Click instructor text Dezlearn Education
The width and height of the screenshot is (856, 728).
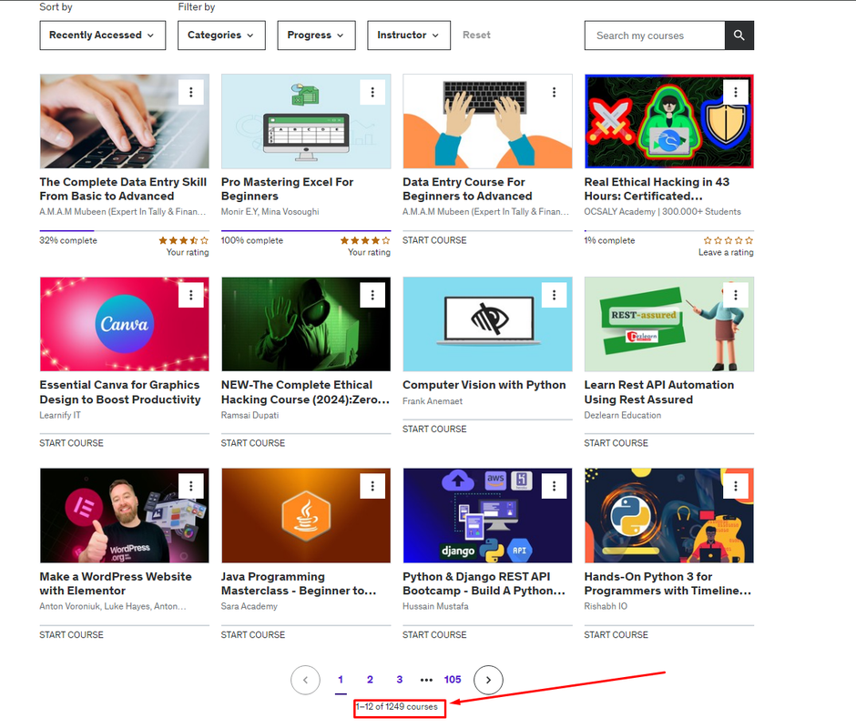click(x=622, y=415)
